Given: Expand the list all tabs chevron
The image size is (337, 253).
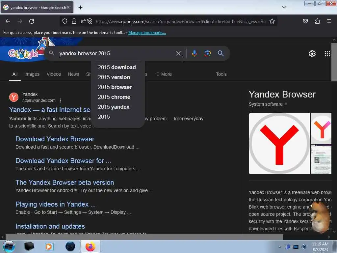Looking at the screenshot, I should pos(284,7).
